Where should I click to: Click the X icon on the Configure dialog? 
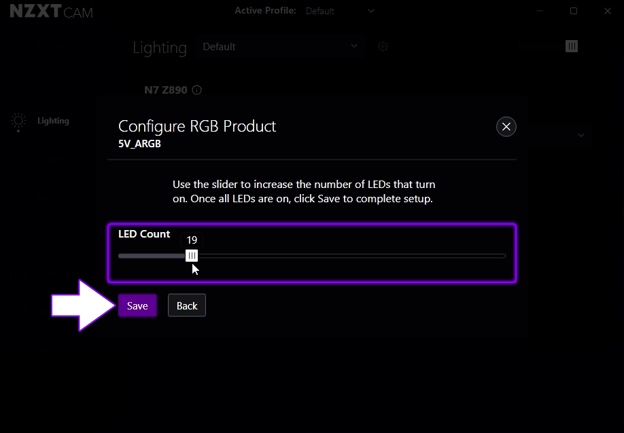pos(506,126)
